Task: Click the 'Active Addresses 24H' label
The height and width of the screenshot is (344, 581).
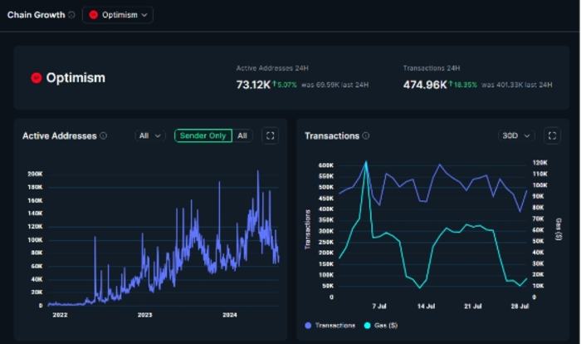Action: (x=272, y=68)
